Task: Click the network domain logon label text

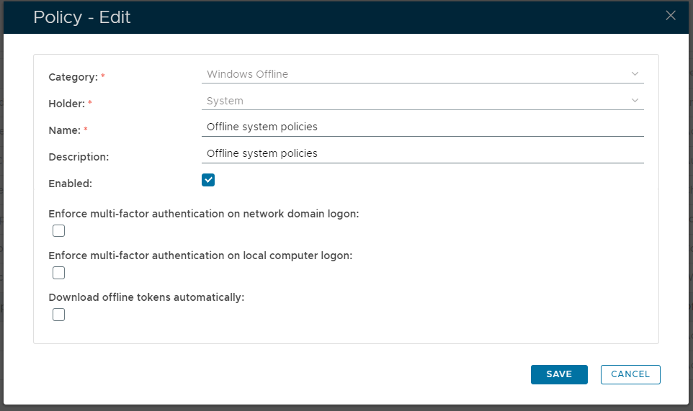Action: (203, 214)
